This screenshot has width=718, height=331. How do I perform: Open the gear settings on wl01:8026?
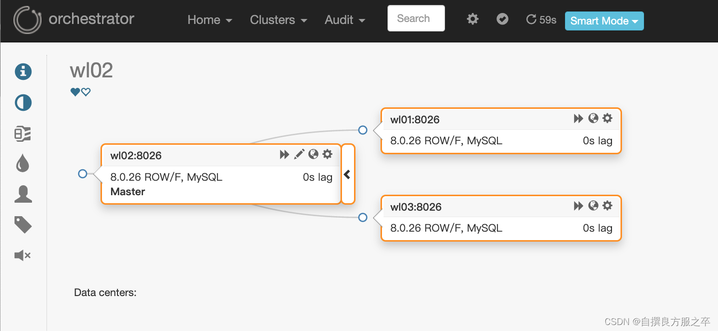607,118
